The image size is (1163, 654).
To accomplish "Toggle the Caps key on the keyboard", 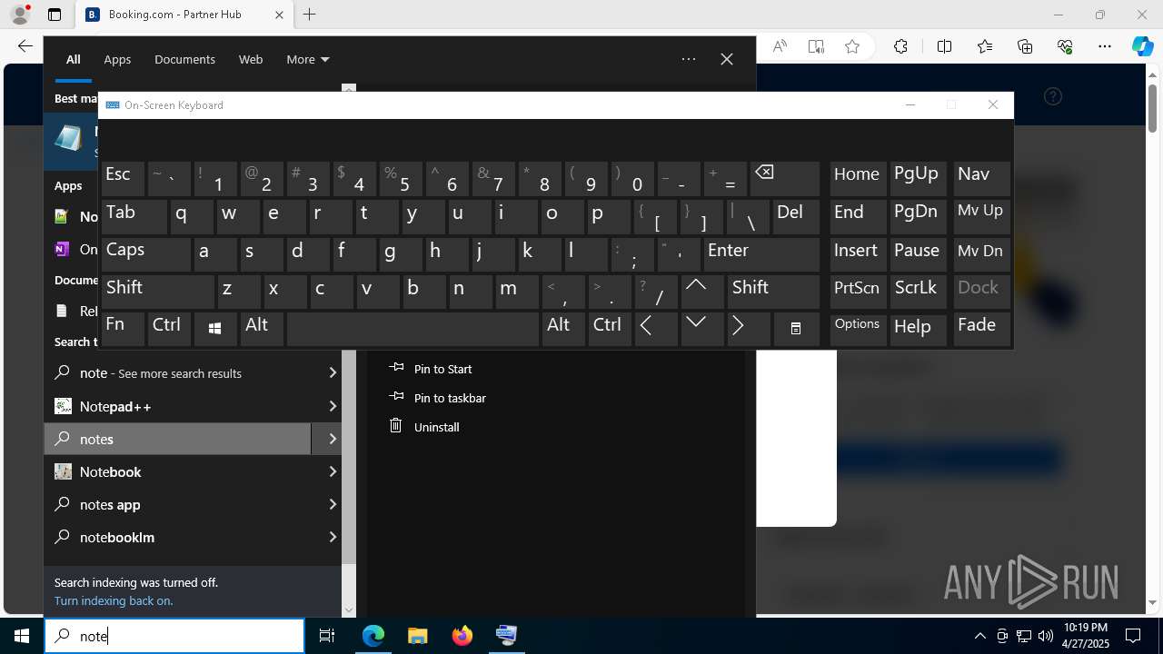I will click(145, 253).
